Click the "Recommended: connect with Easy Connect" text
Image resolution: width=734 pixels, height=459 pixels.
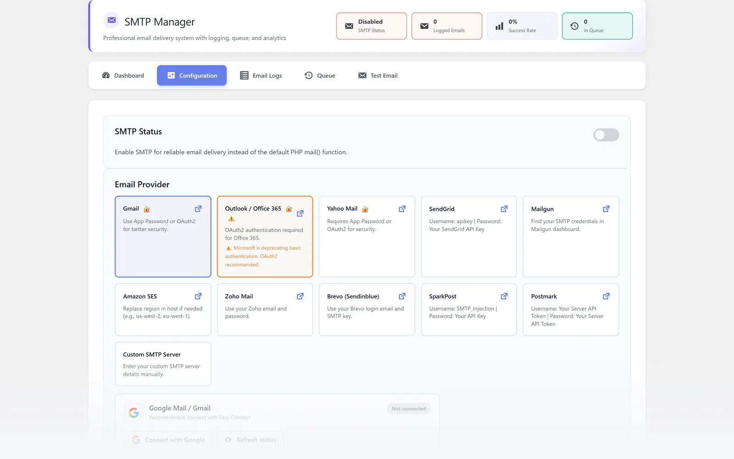[200, 418]
